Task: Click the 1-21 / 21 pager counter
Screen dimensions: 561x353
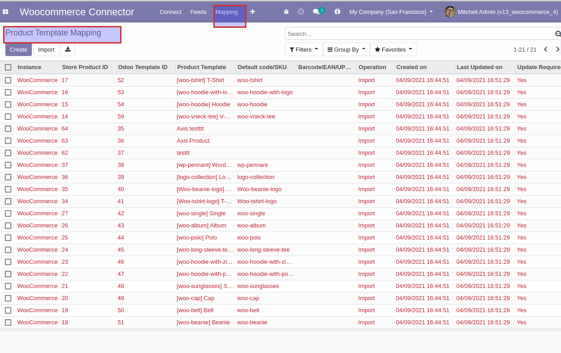Action: tap(525, 50)
